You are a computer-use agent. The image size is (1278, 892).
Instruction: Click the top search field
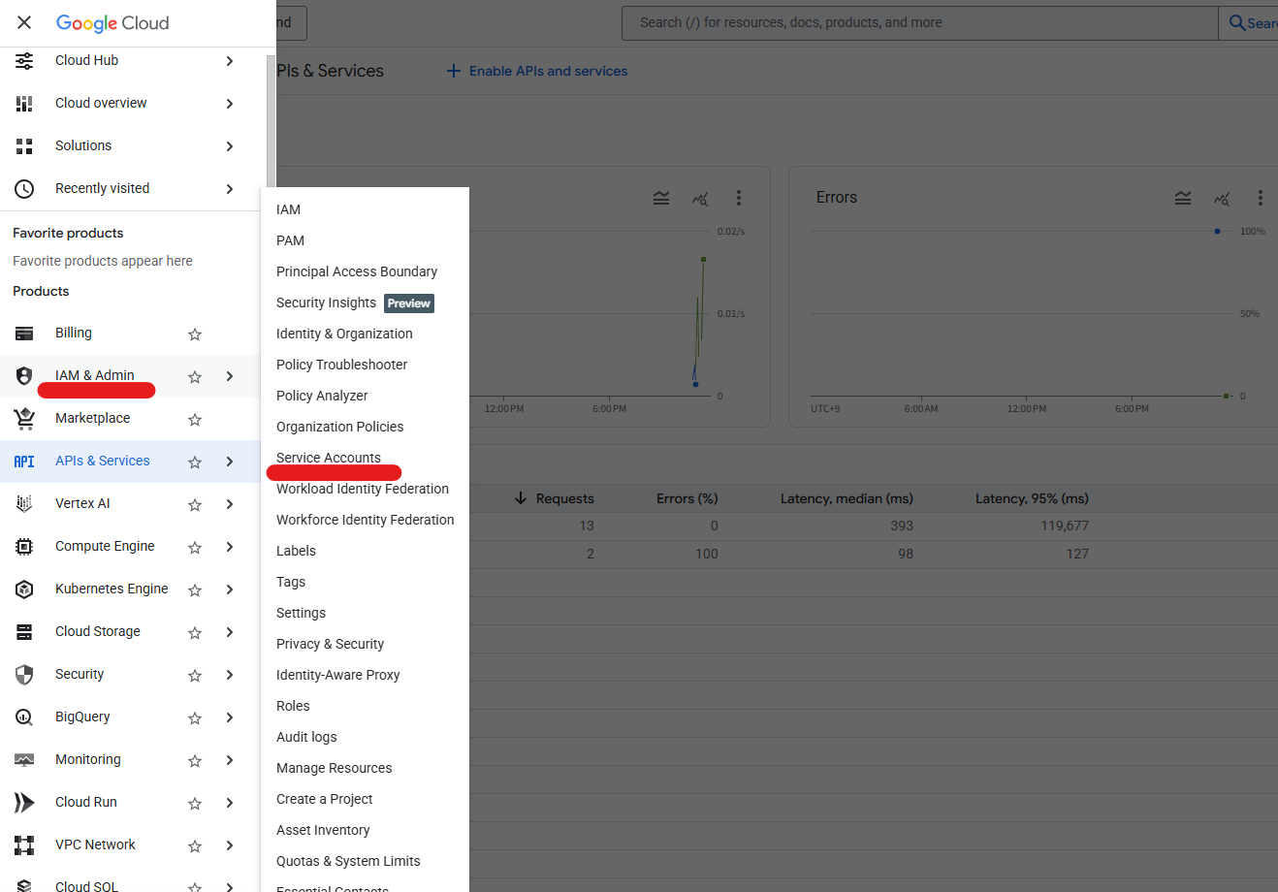pos(919,22)
